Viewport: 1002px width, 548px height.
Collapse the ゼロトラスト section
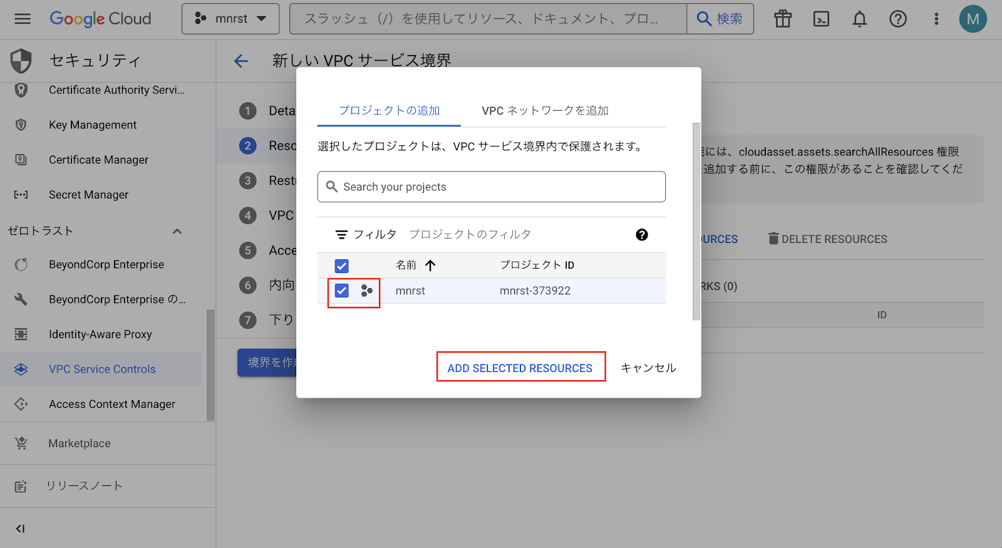[x=177, y=231]
